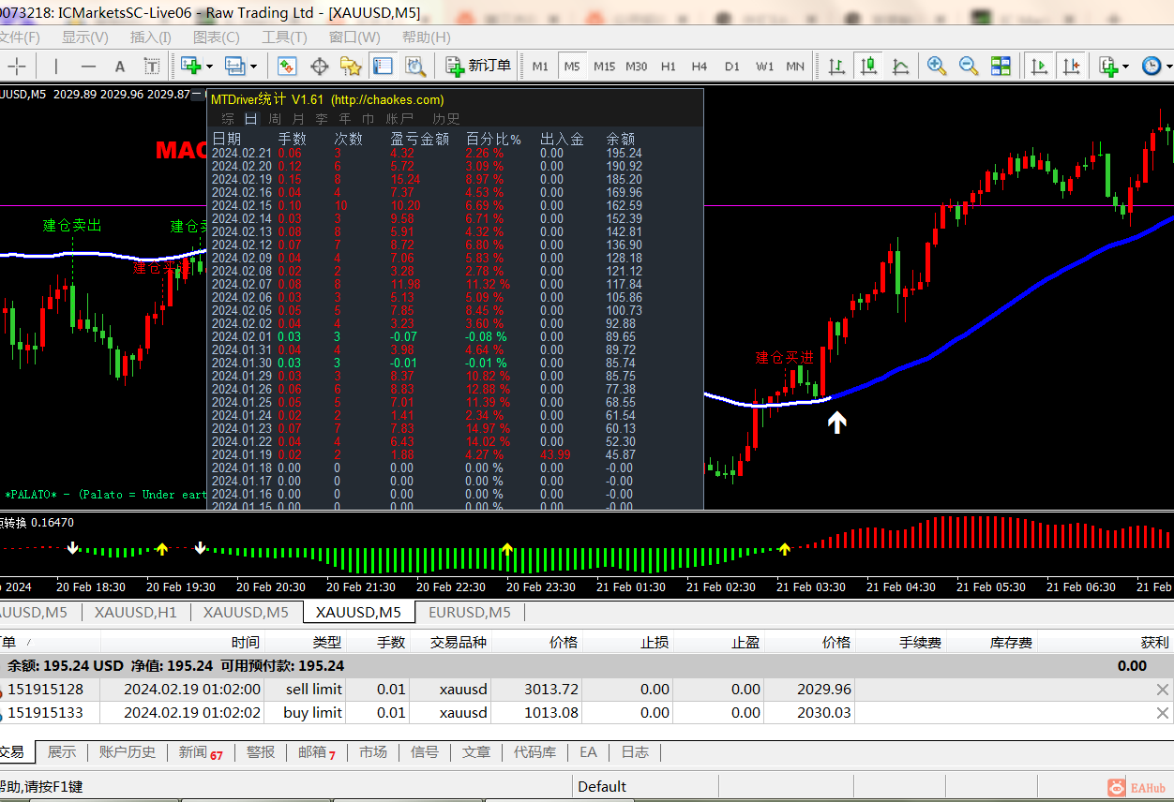Toggle the Terminal panel icon

tap(383, 66)
